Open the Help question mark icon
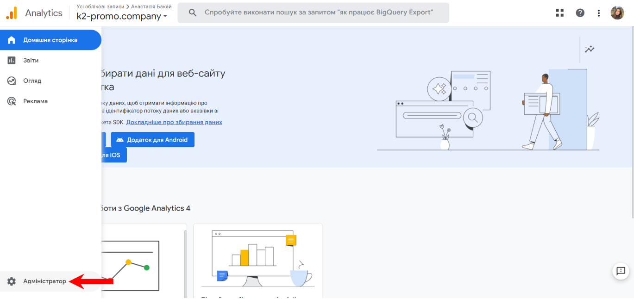 coord(580,12)
